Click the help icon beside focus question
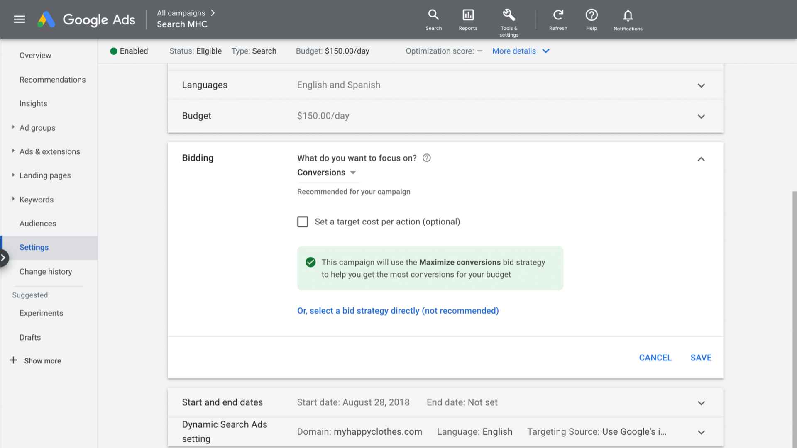 pos(426,158)
